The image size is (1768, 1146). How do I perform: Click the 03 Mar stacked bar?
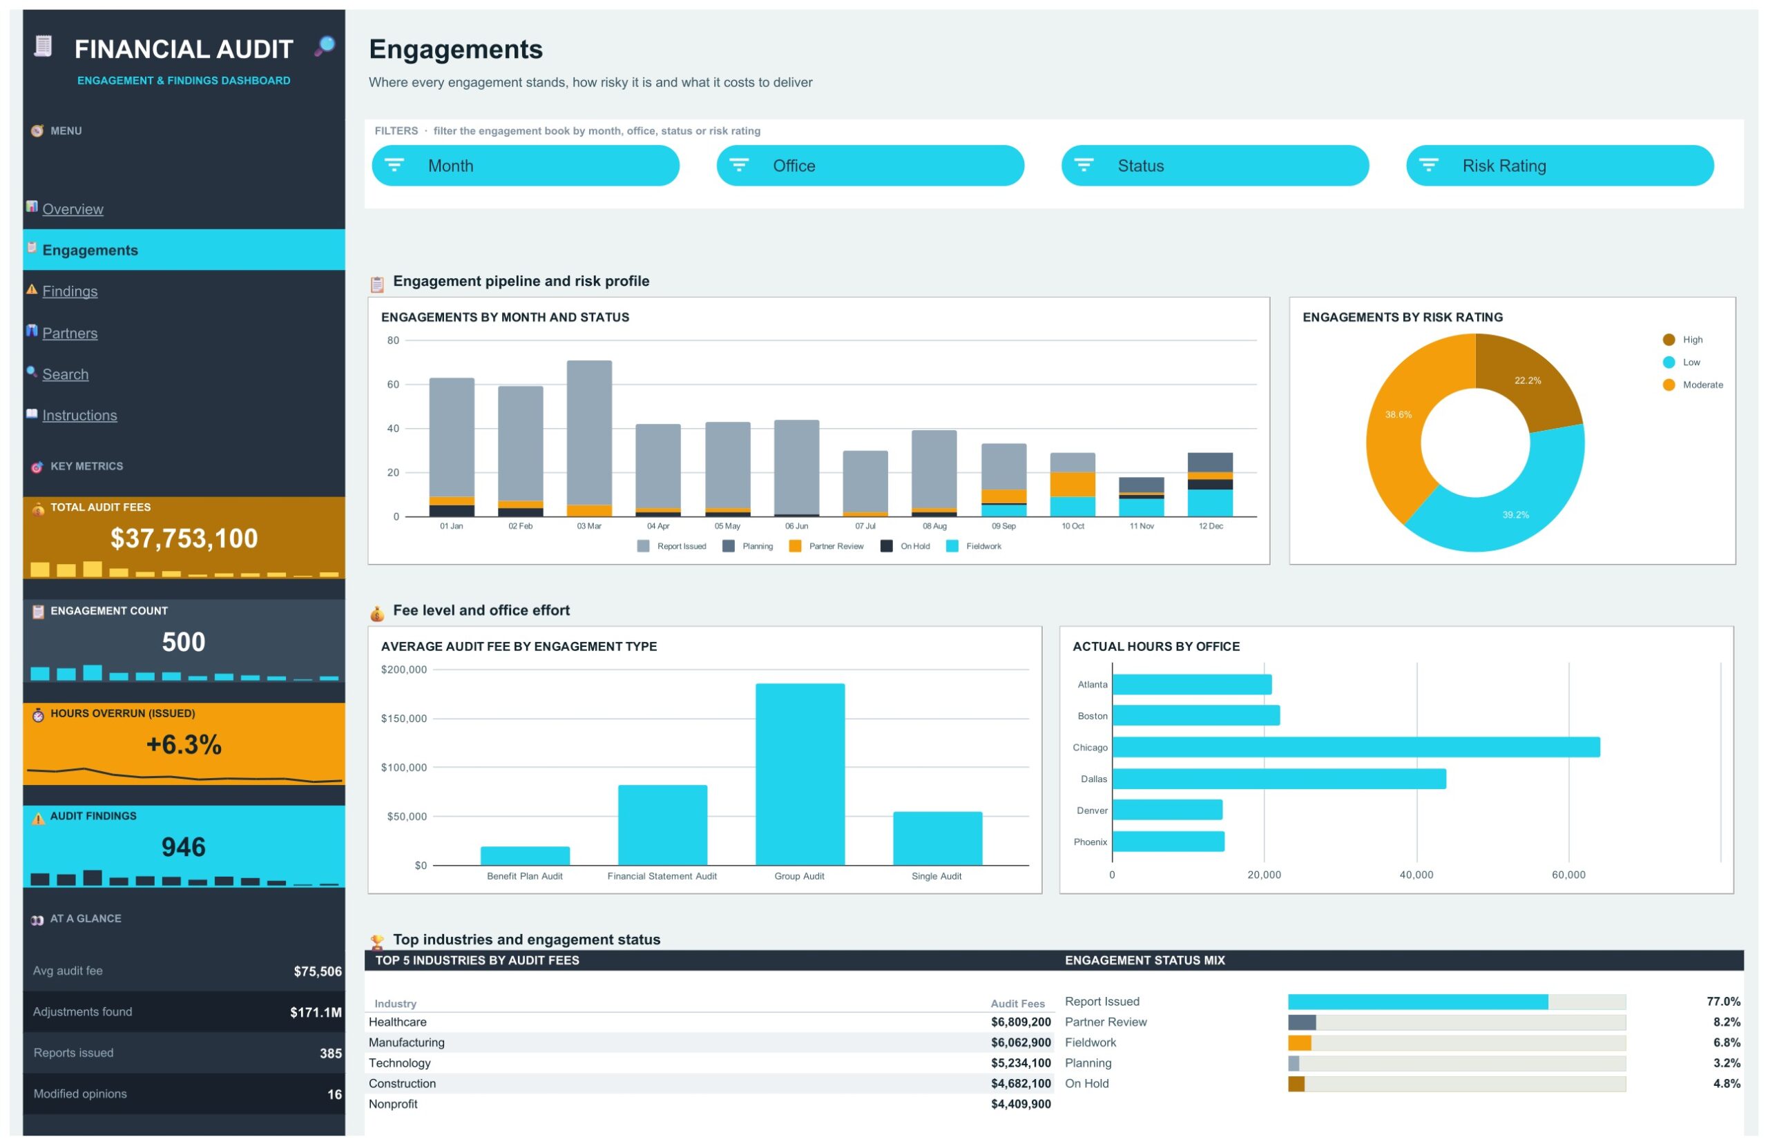coord(589,438)
